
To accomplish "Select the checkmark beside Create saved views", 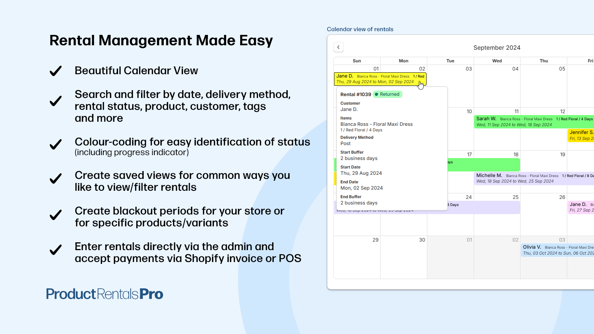I will click(55, 179).
